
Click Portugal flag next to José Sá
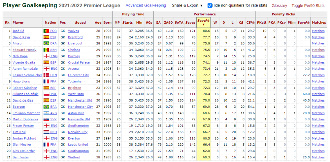coord(46,31)
